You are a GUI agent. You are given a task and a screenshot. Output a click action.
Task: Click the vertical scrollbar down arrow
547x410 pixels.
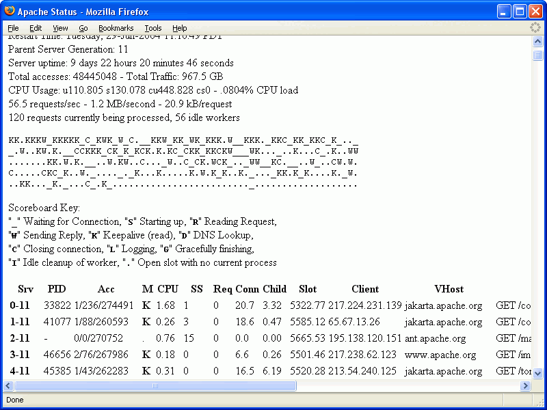(537, 372)
